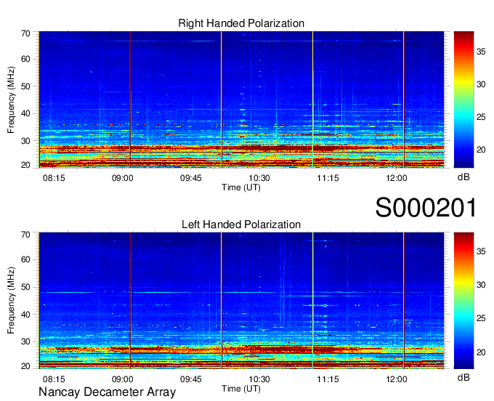This screenshot has height=401, width=494.
Task: Click the 20 MHz tick on bottom plot
Action: (x=25, y=366)
